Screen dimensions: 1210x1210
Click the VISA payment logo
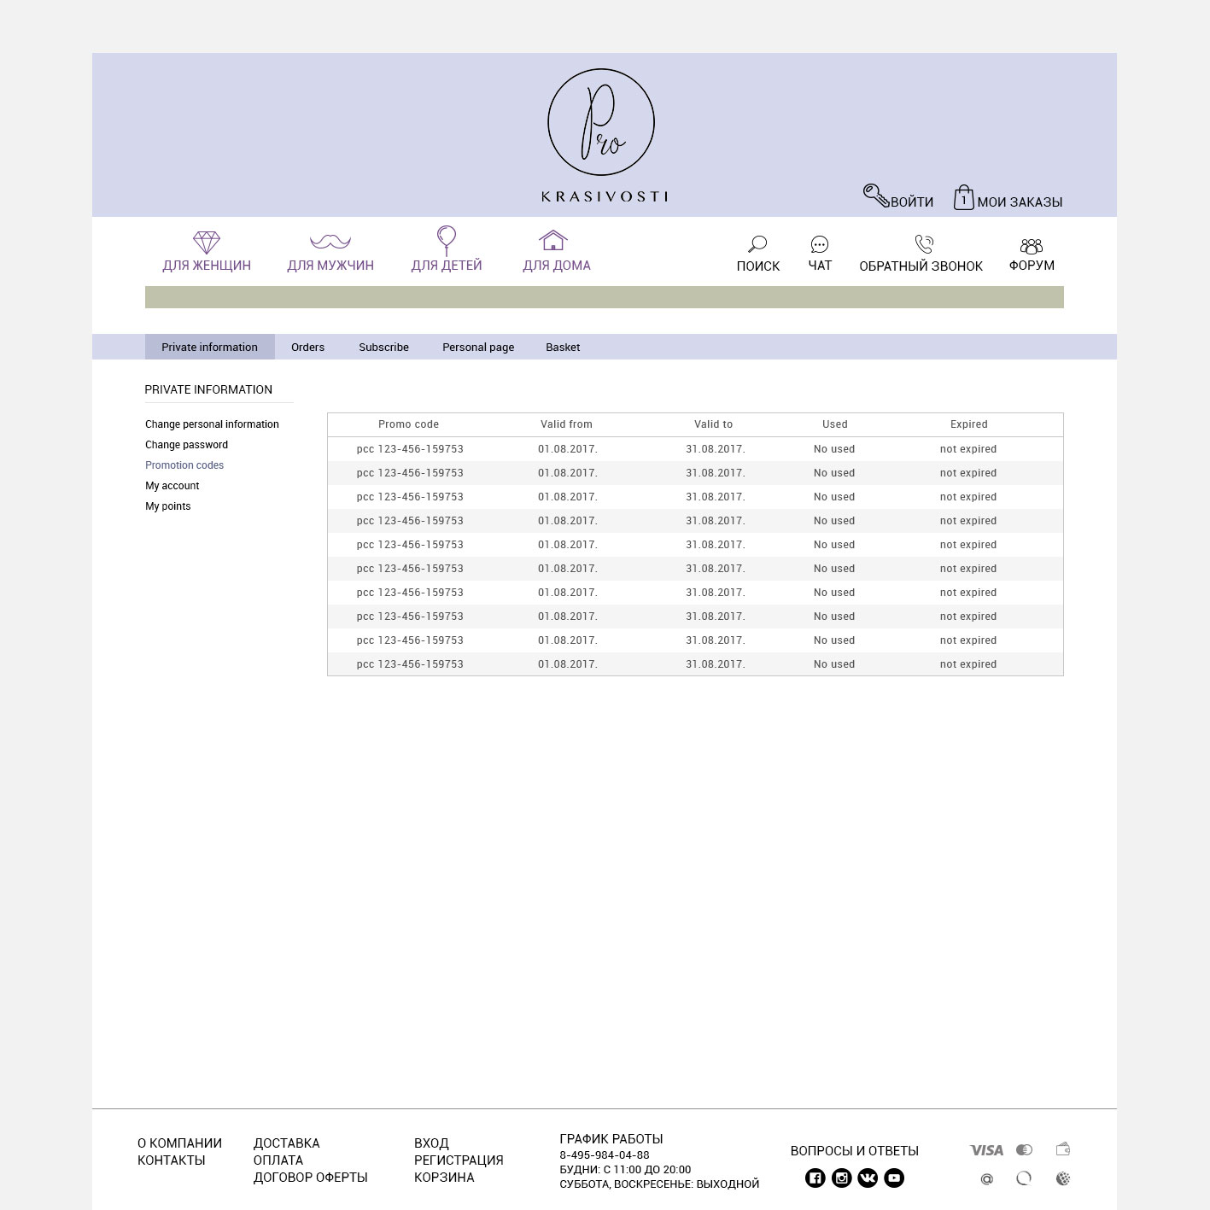pos(986,1150)
